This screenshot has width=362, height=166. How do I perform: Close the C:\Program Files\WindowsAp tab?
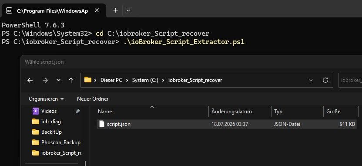pyautogui.click(x=97, y=10)
